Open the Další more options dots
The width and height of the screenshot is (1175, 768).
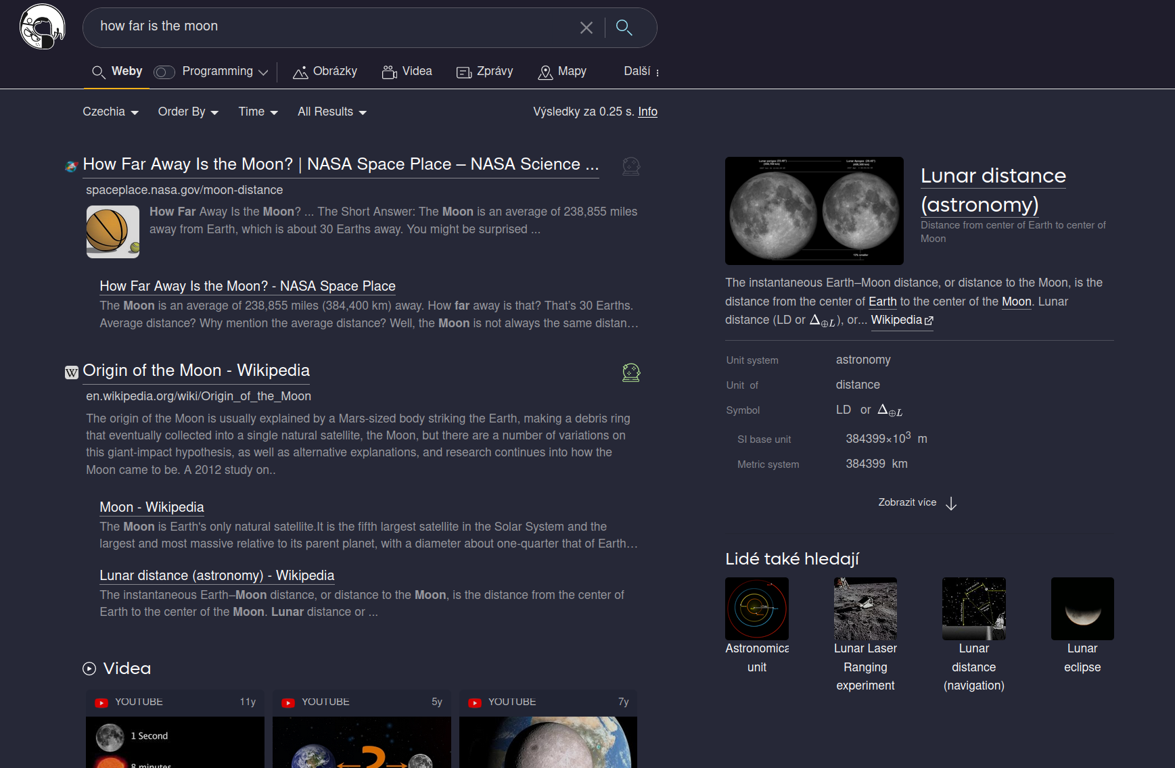(x=657, y=72)
